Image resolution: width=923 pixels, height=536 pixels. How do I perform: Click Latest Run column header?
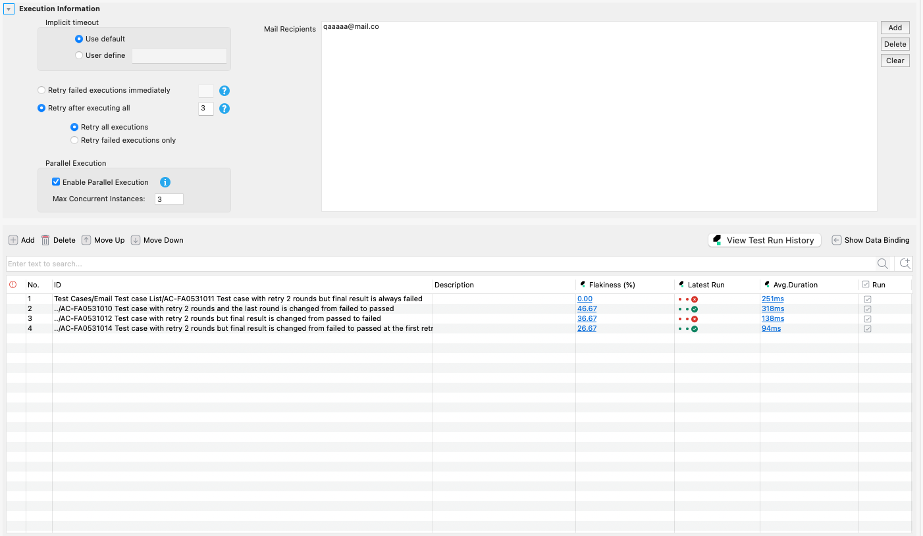(717, 285)
